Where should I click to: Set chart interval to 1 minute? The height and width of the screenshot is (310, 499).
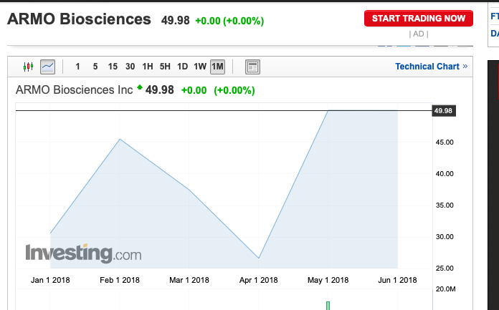click(x=77, y=67)
